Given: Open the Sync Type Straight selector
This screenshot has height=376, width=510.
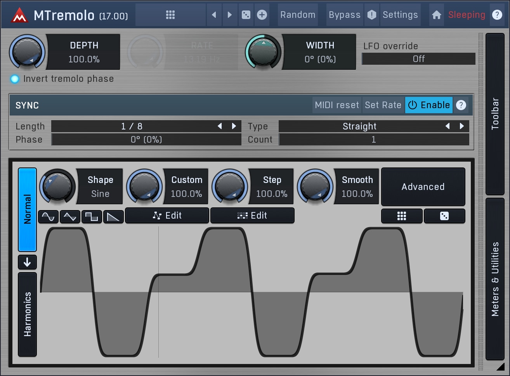Looking at the screenshot, I should pos(359,126).
